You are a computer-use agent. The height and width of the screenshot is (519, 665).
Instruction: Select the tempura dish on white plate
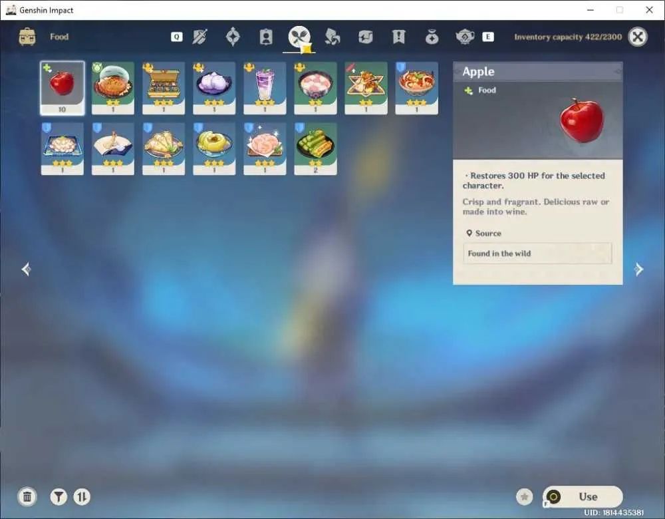coord(113,149)
